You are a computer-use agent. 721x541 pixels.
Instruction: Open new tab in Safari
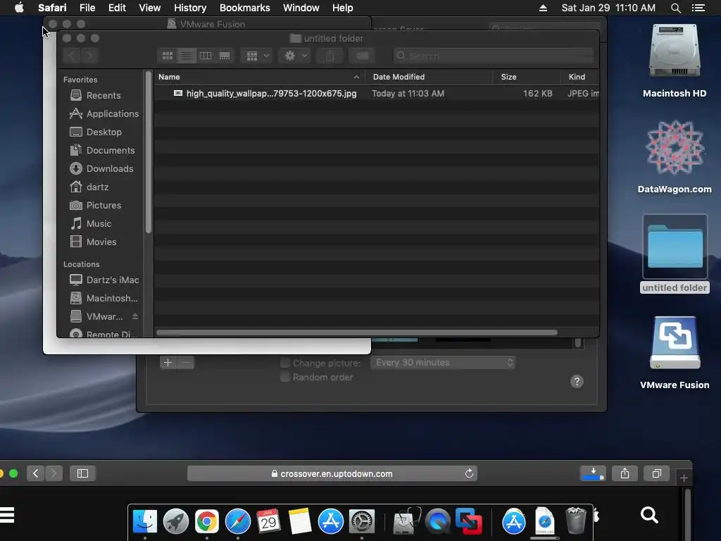pyautogui.click(x=684, y=478)
